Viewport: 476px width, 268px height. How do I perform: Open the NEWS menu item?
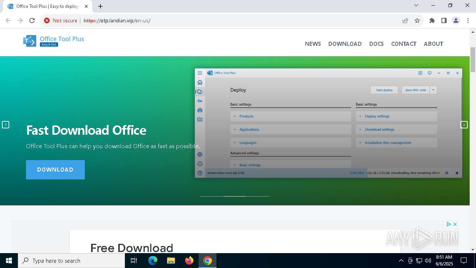coord(313,44)
